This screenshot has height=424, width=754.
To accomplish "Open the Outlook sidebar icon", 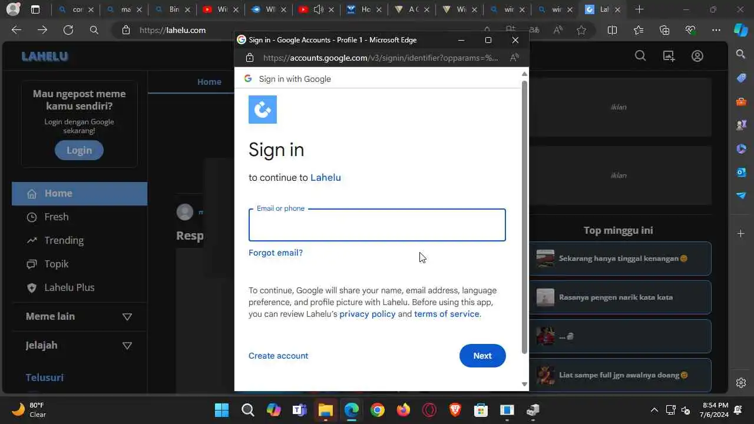I will (x=741, y=172).
